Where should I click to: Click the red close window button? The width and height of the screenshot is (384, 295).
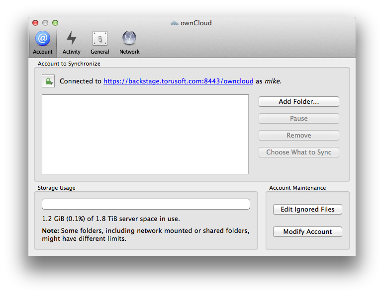pos(35,23)
